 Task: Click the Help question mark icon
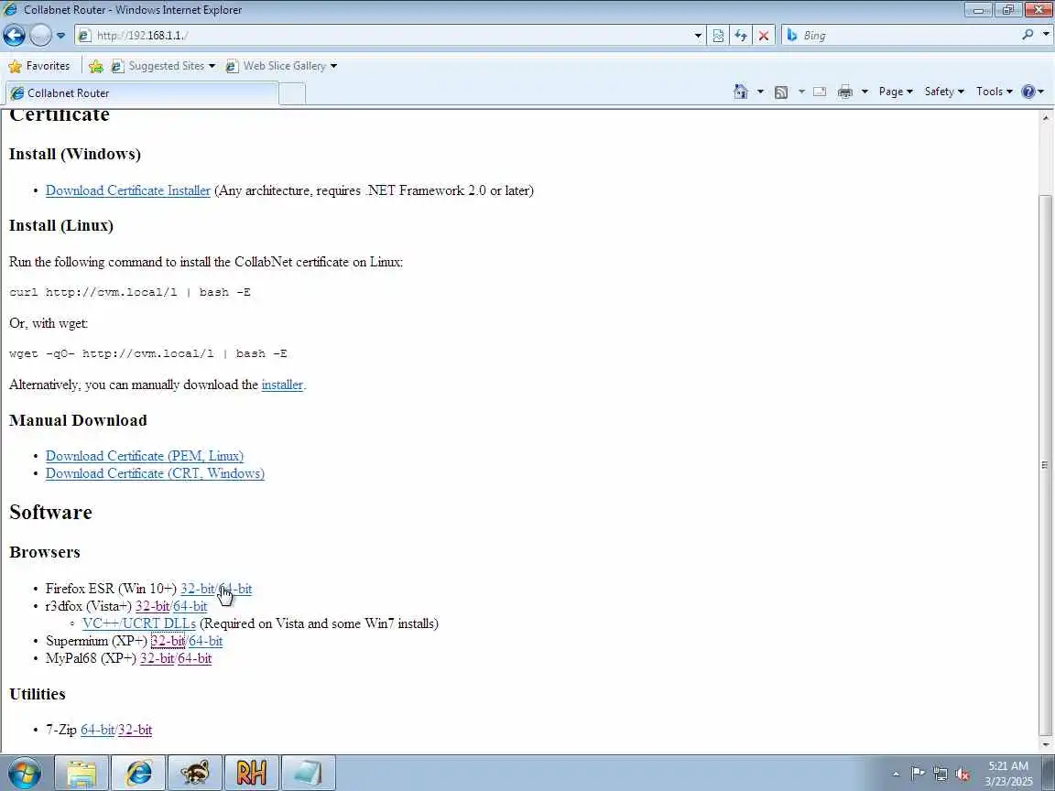tap(1028, 92)
